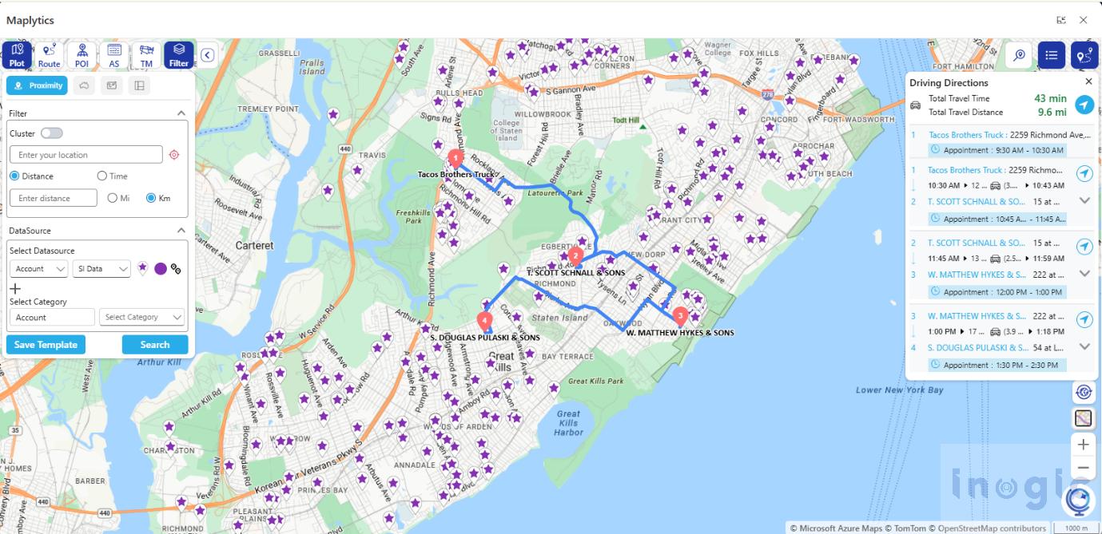Click the link icon beside purple swatch
The width and height of the screenshot is (1102, 534).
tap(176, 269)
